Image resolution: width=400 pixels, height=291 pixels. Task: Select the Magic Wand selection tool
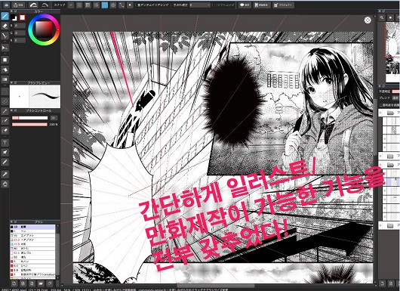5,111
